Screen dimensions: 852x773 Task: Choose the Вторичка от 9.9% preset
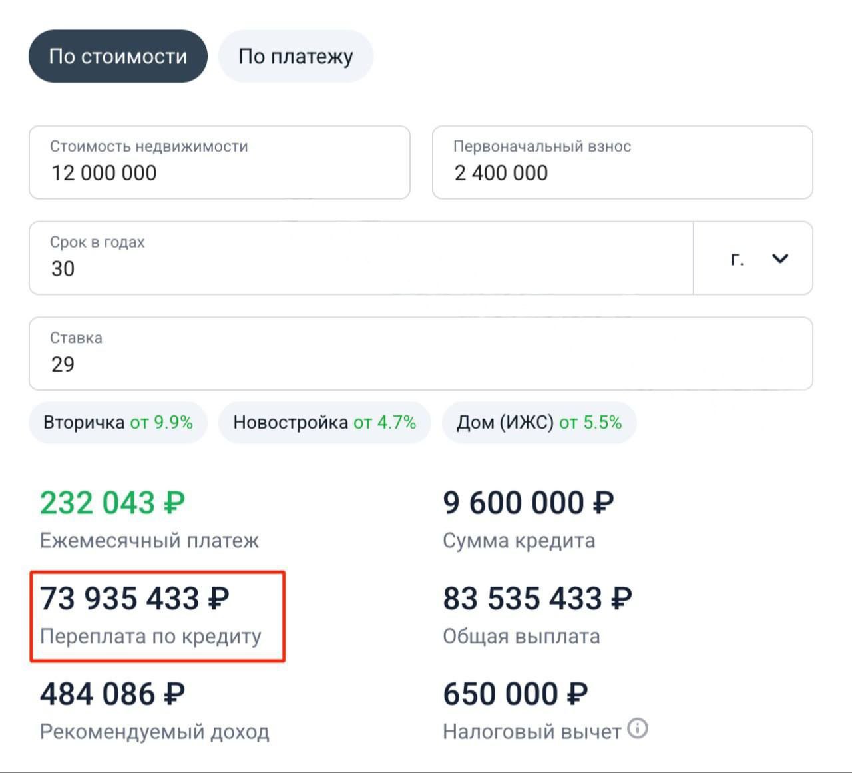coord(118,423)
